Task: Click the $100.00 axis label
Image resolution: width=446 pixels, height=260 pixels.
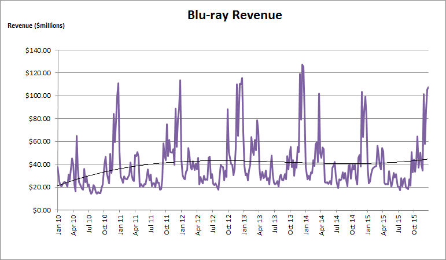Action: 38,96
